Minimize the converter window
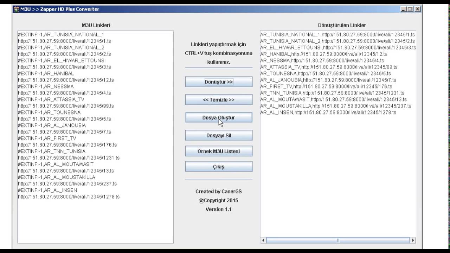Screen dimensions: 450x253 click(x=404, y=9)
